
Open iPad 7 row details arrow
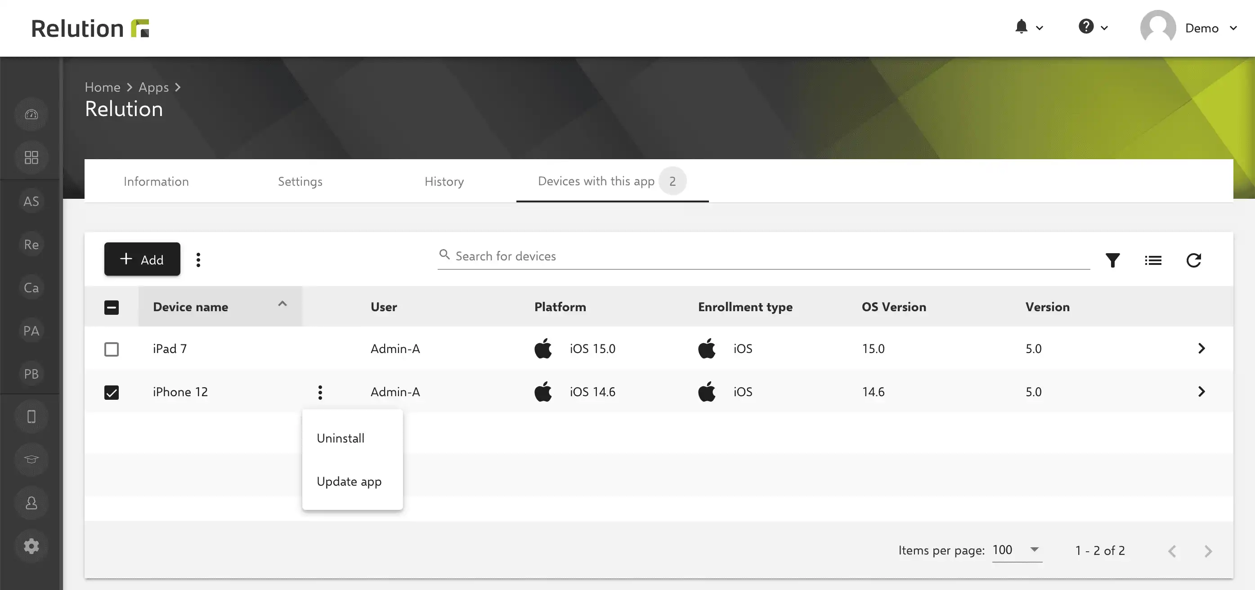1201,349
